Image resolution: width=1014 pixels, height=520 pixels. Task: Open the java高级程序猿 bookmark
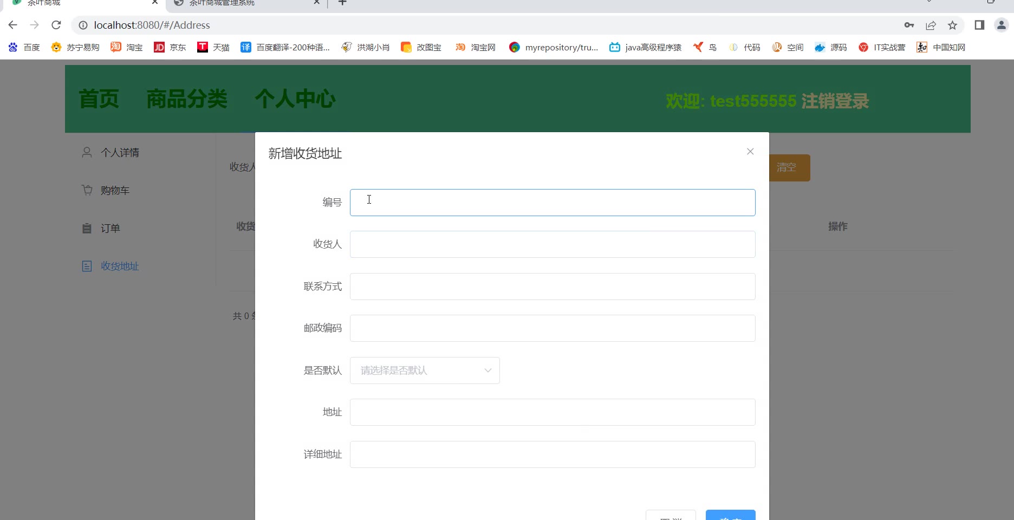pyautogui.click(x=646, y=48)
